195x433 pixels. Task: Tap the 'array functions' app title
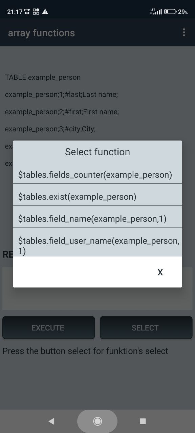(x=41, y=33)
